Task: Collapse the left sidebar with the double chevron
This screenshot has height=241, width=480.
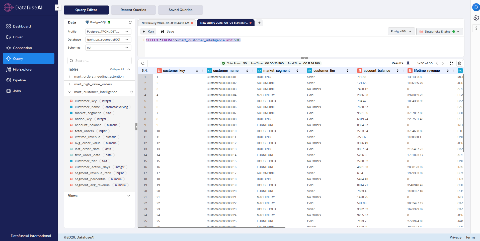Action: click(58, 8)
